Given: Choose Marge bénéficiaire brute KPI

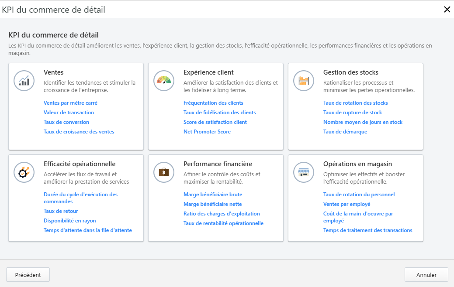Looking at the screenshot, I should pos(212,195).
